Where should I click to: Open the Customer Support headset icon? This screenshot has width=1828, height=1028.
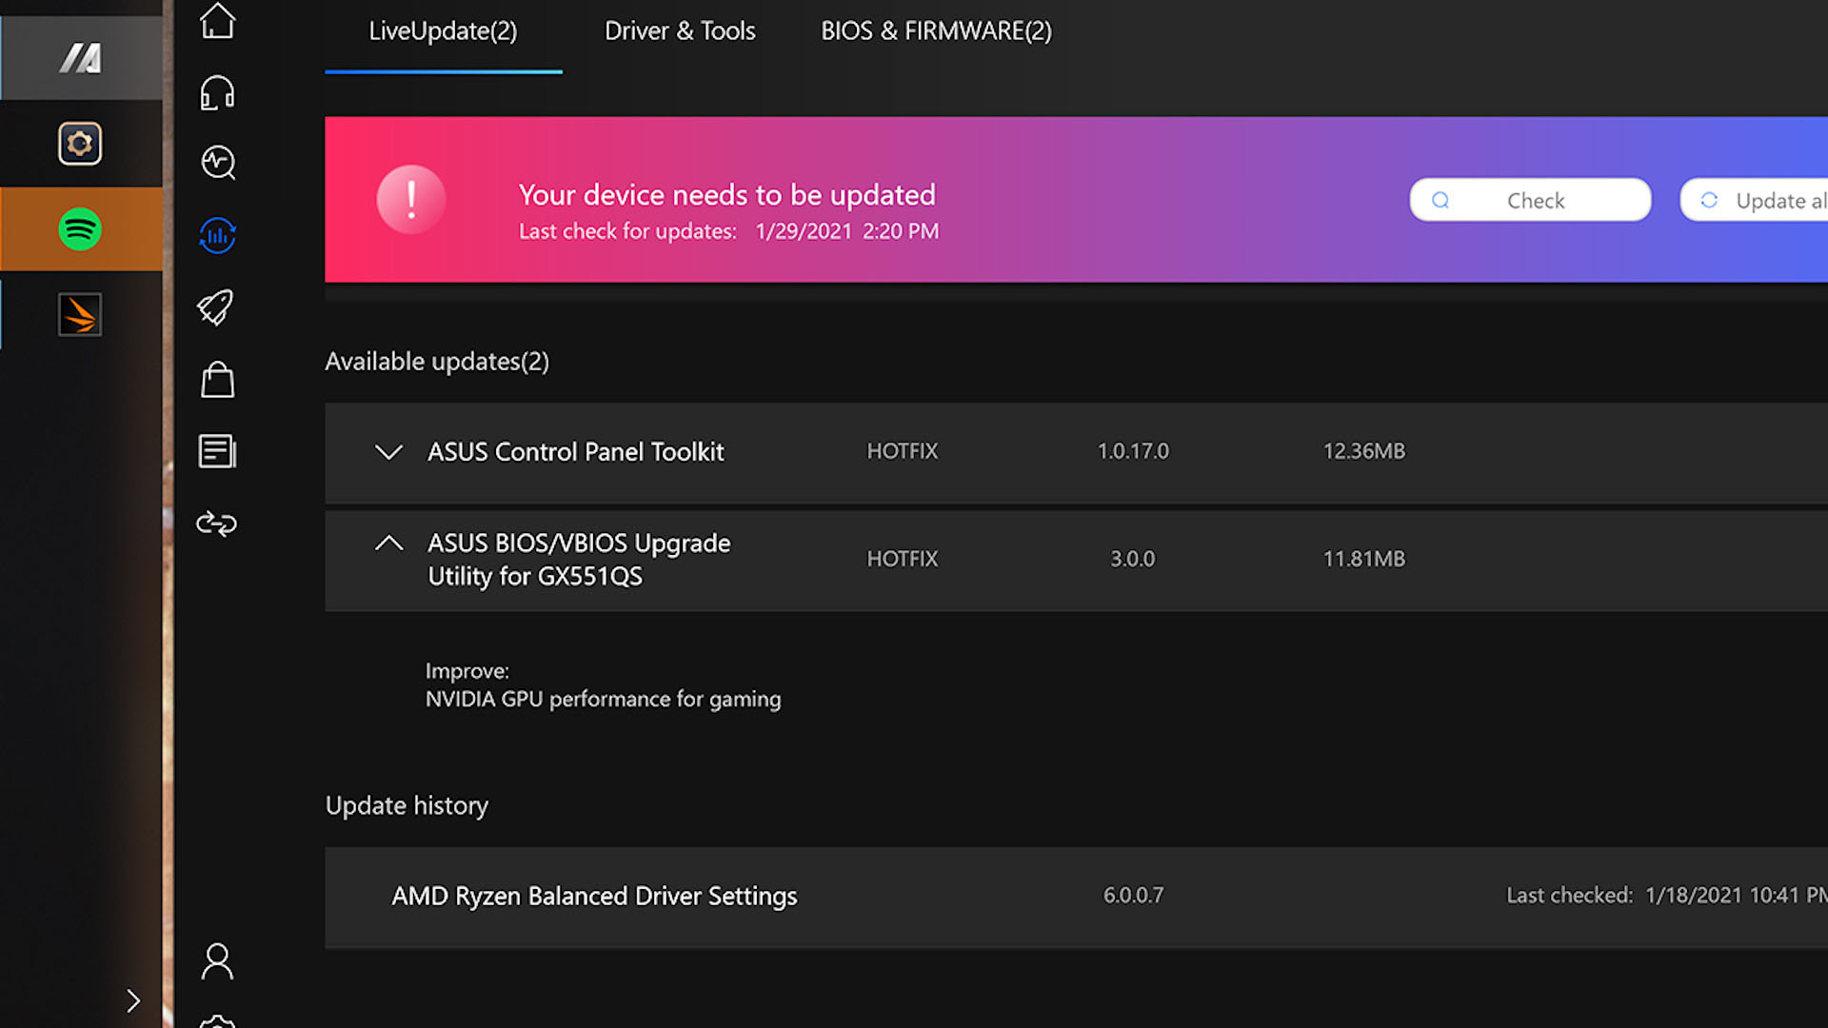(217, 92)
